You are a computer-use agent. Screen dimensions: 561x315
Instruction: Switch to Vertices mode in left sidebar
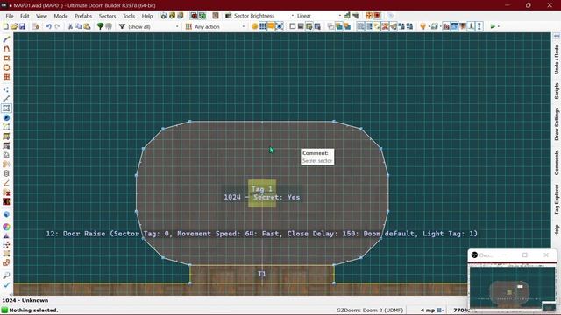pos(6,89)
